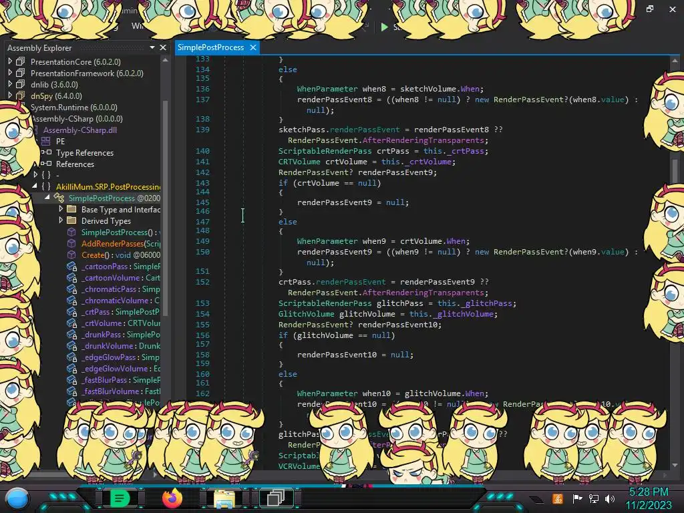Click the editor scrollbar up arrow
Viewport: 684px width, 513px height.
[675, 60]
